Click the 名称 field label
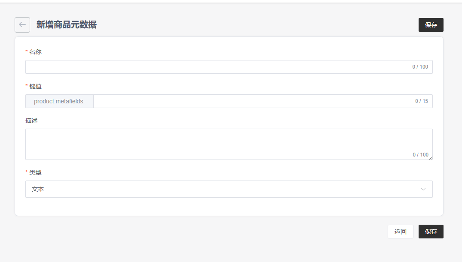 [35, 52]
